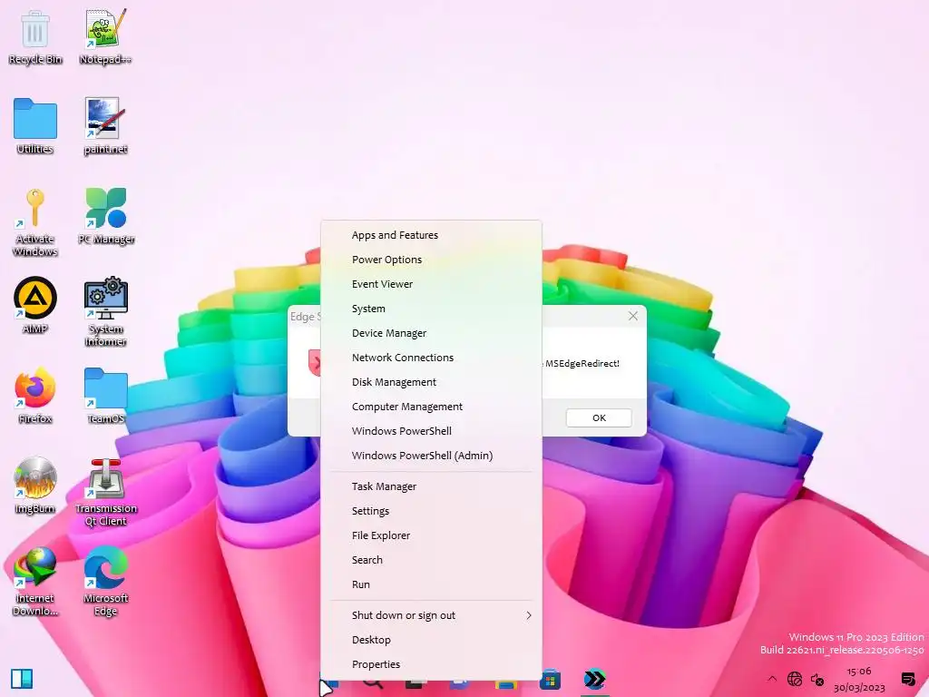Select the PC Manager shortcut
The width and height of the screenshot is (929, 697).
coord(106,216)
